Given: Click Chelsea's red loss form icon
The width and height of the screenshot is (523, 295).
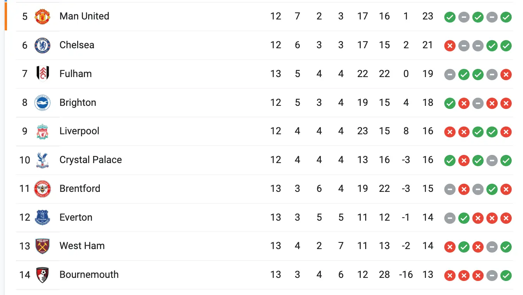Looking at the screenshot, I should point(450,46).
